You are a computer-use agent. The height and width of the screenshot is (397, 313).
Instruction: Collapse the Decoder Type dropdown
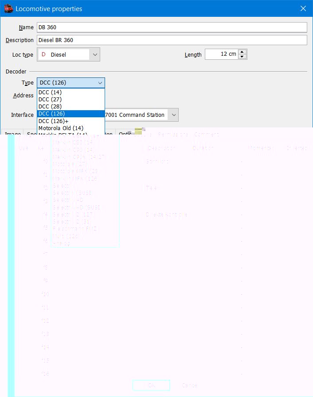[x=100, y=83]
